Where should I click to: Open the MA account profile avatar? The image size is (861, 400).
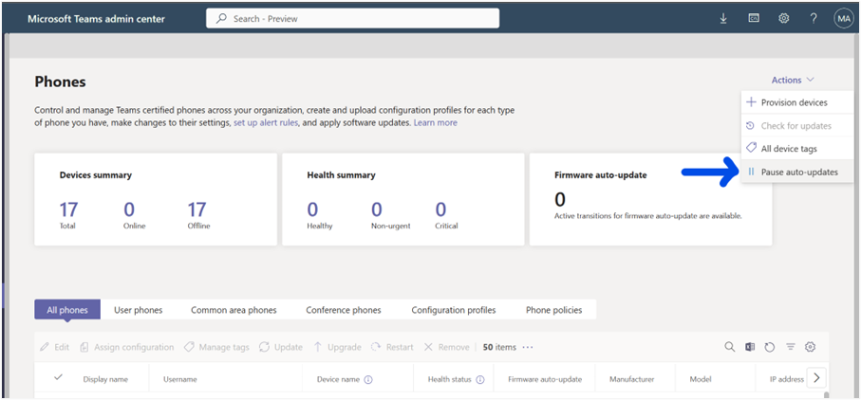point(844,18)
